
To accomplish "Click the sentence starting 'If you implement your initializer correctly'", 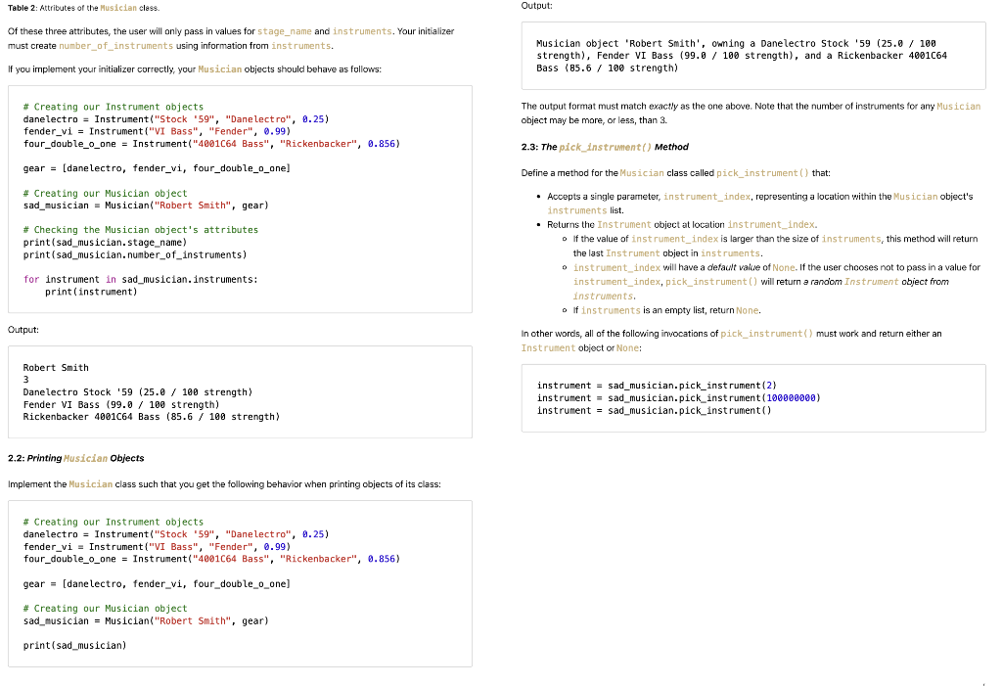I will (195, 69).
